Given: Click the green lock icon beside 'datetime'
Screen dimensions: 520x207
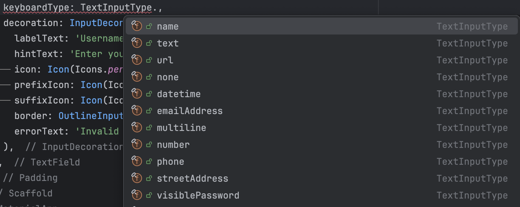Looking at the screenshot, I should point(149,94).
